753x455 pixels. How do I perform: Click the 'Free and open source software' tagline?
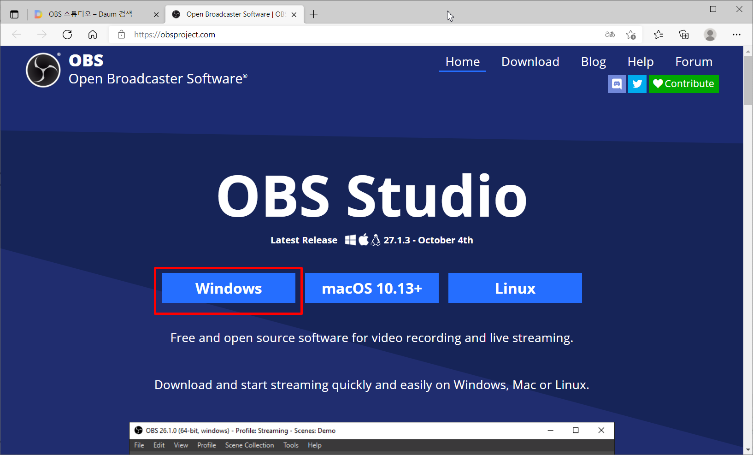[372, 338]
